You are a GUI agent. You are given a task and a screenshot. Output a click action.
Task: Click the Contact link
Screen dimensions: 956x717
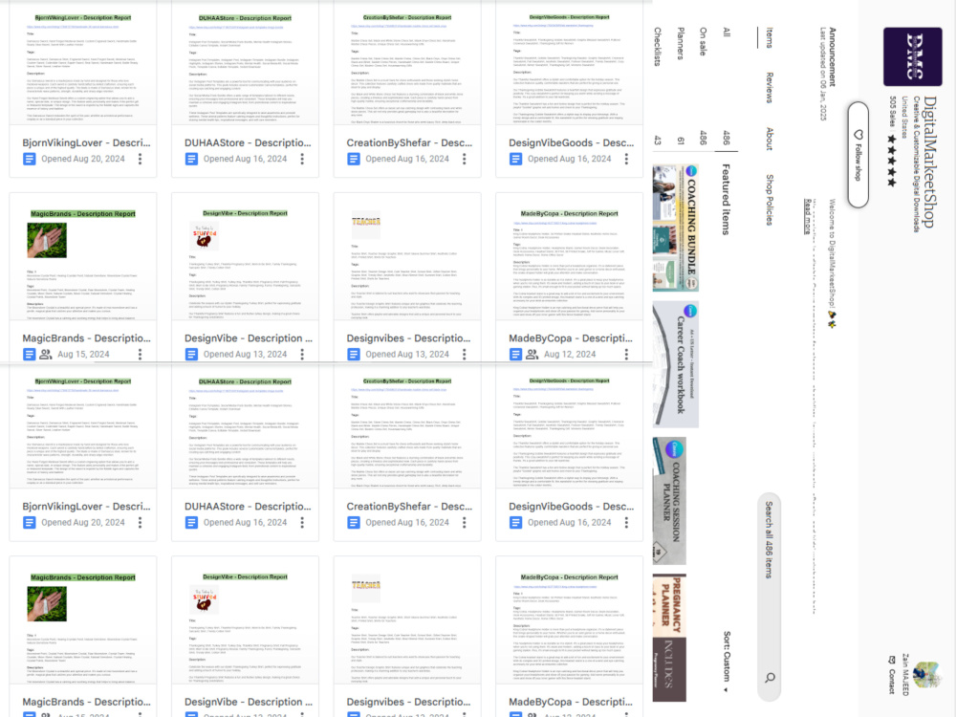click(892, 676)
